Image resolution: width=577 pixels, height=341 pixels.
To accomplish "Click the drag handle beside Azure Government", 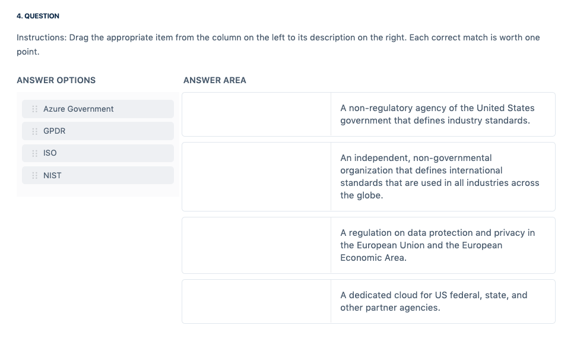I will [x=34, y=109].
